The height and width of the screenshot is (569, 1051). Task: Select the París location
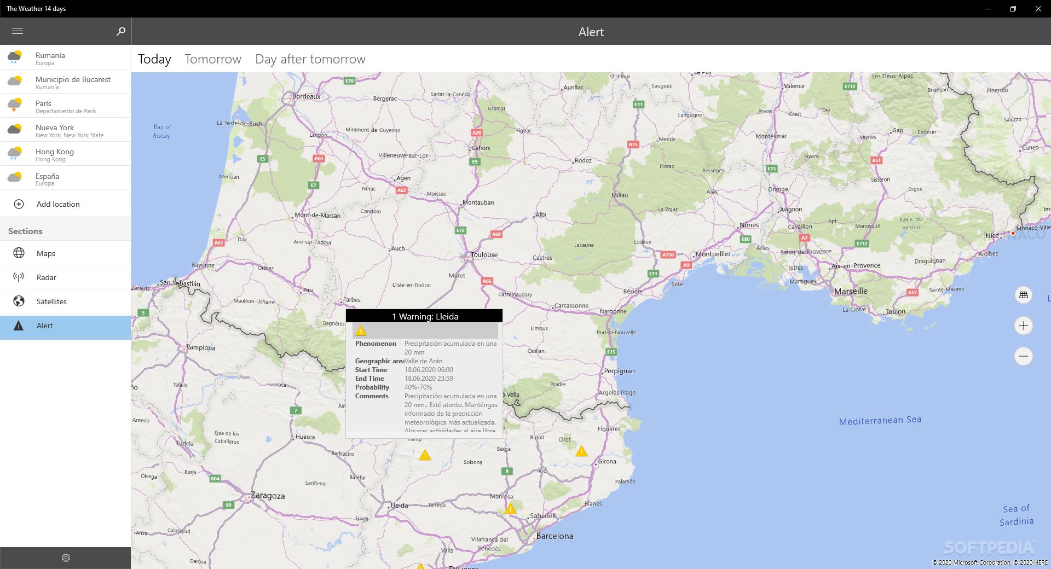pyautogui.click(x=66, y=106)
